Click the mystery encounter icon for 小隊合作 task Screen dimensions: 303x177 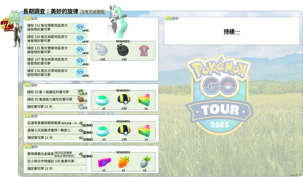(x=81, y=161)
